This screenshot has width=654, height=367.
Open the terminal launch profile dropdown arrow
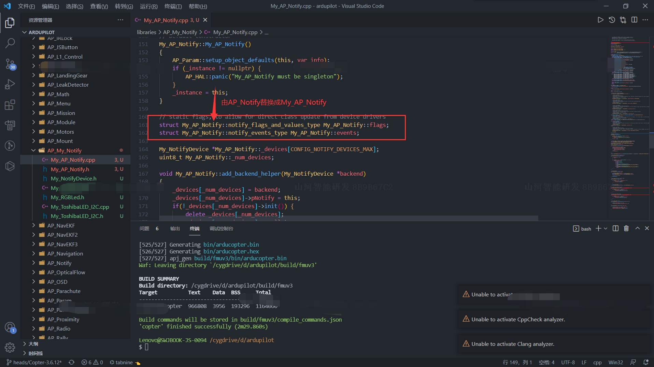[x=606, y=229]
